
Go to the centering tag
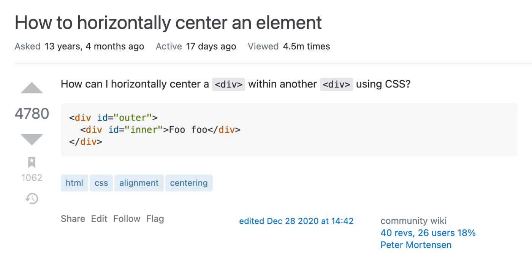click(x=189, y=183)
